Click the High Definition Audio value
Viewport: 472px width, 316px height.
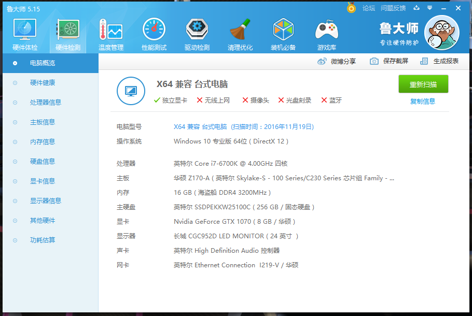tap(227, 251)
